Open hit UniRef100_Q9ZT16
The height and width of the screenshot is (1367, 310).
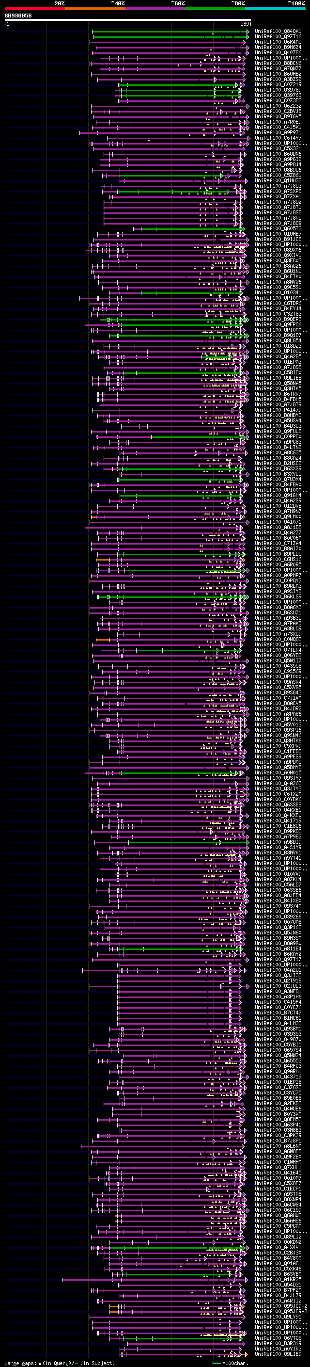[x=278, y=37]
